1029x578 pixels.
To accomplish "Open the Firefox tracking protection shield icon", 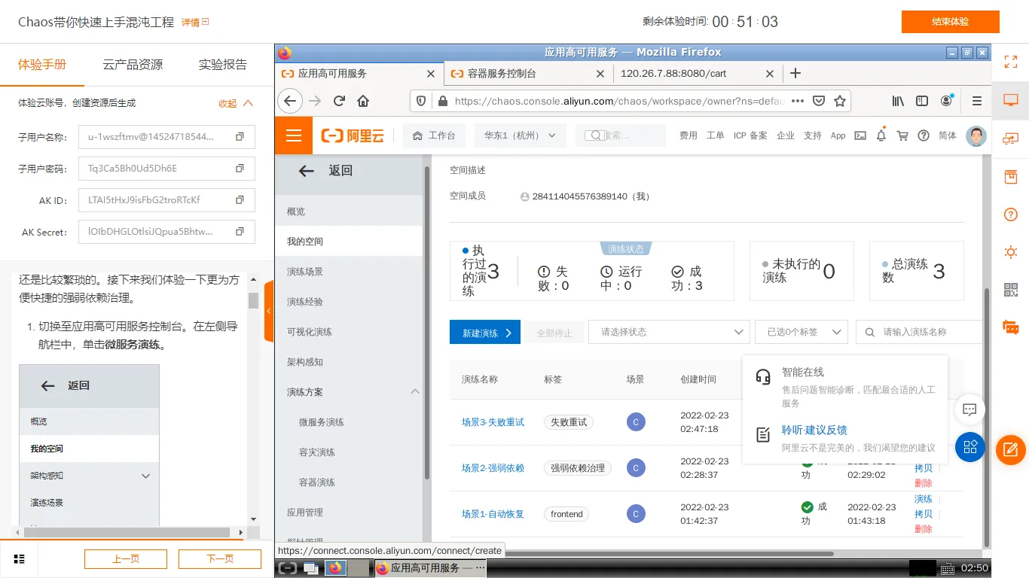I will (x=421, y=101).
